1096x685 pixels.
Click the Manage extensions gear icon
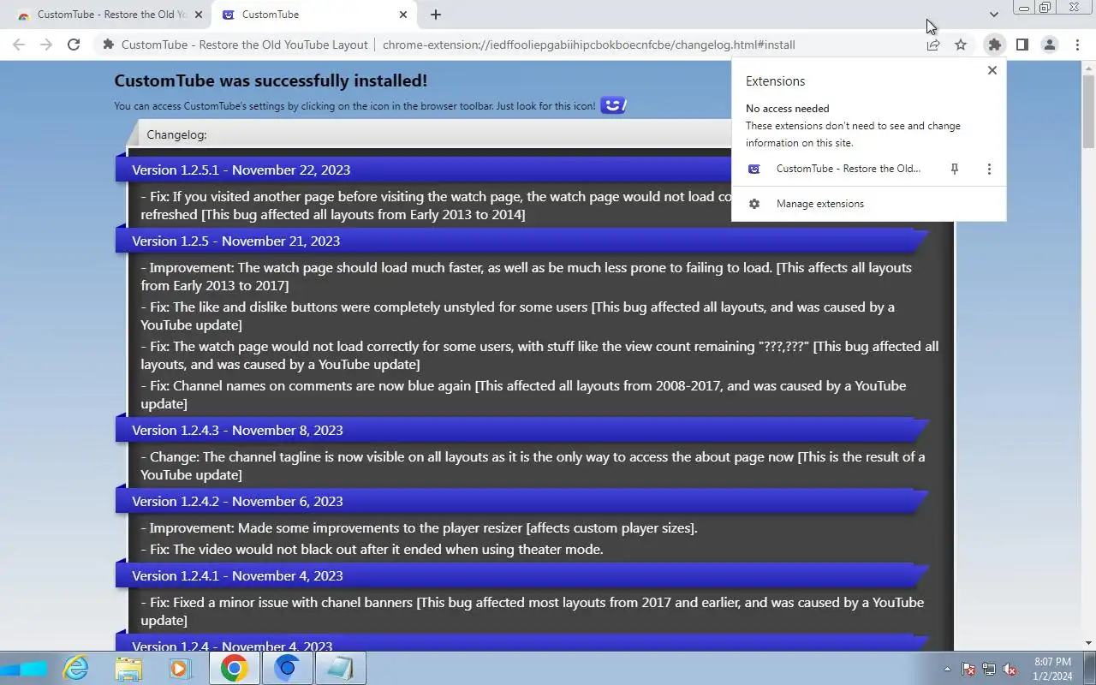tap(754, 204)
